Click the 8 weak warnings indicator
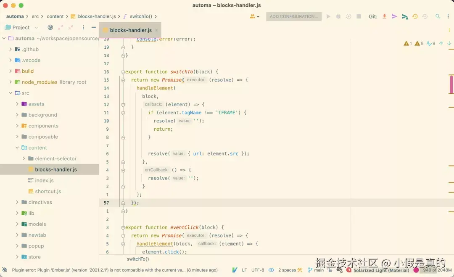This screenshot has width=454, height=277. tap(419, 43)
